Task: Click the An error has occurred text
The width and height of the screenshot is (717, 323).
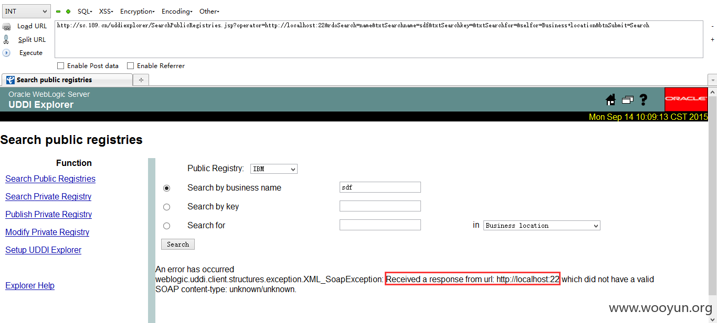Action: [x=195, y=270]
